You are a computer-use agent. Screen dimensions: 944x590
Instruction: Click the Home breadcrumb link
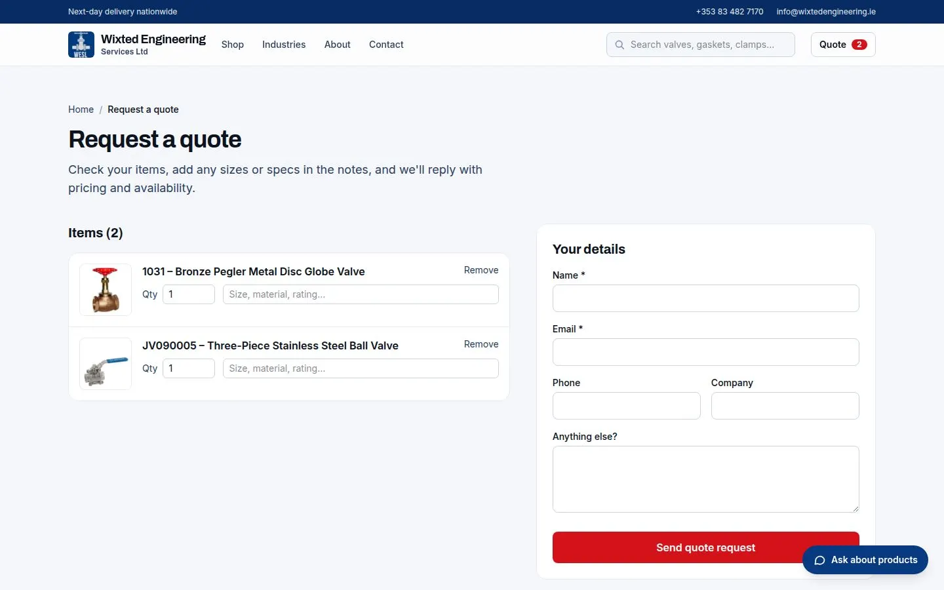(81, 109)
